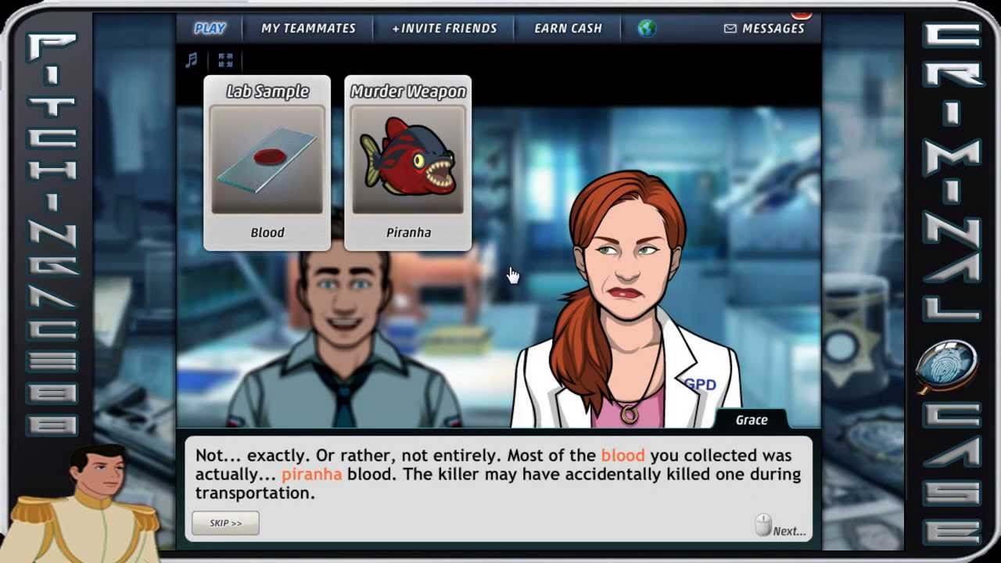1001x563 pixels.
Task: Click the Grace name tag
Action: [752, 420]
